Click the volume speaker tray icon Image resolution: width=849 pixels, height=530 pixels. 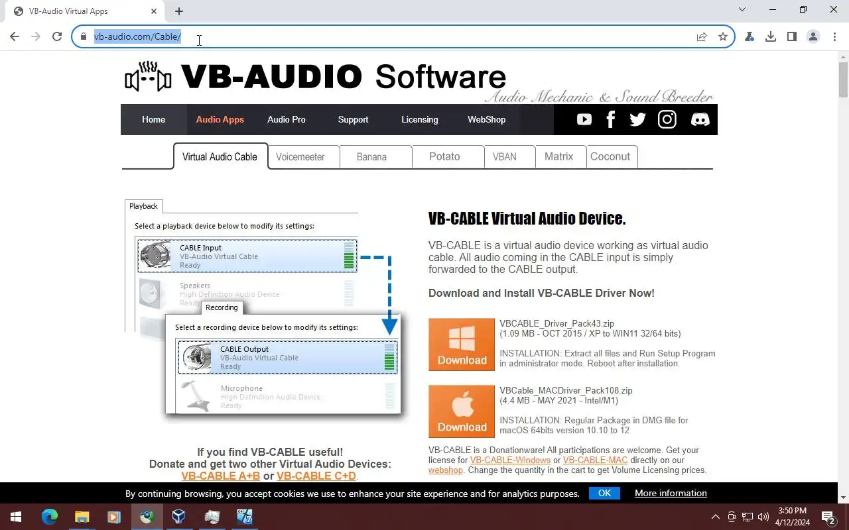click(763, 517)
